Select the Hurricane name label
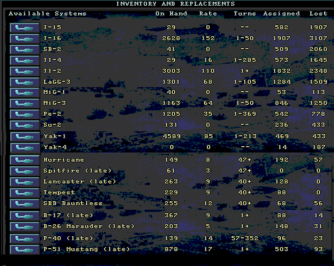334x266 pixels. [64, 160]
